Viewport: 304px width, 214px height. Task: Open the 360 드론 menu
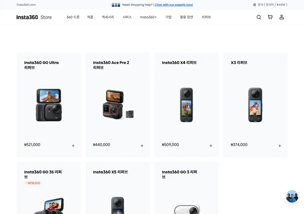tap(73, 17)
